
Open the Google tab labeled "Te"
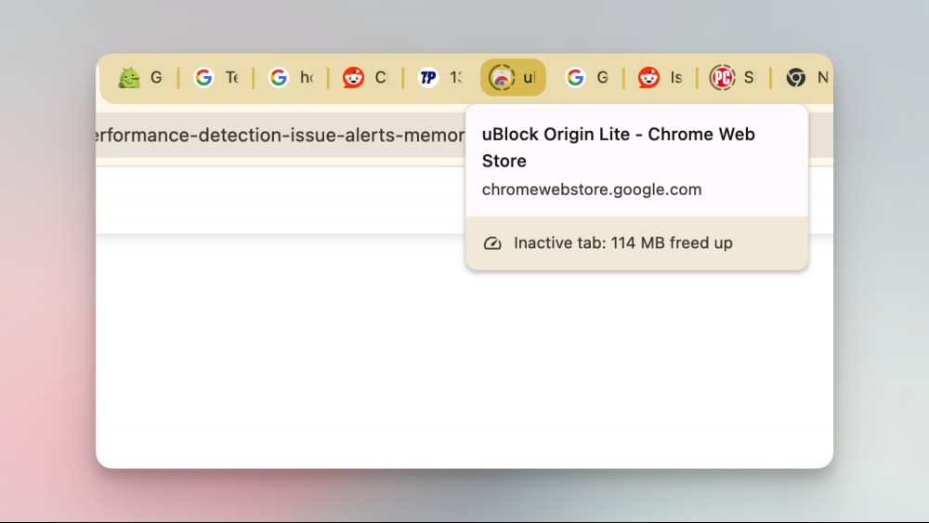216,78
